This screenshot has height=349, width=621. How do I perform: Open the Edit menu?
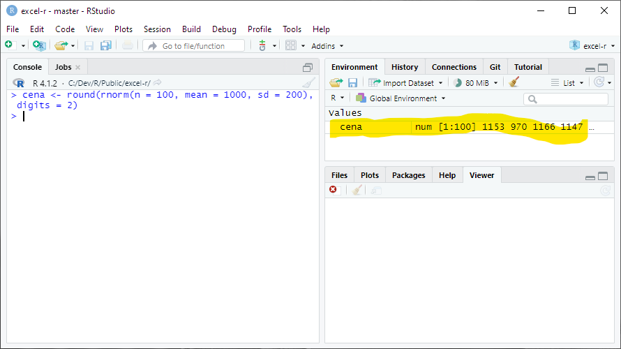(x=37, y=29)
